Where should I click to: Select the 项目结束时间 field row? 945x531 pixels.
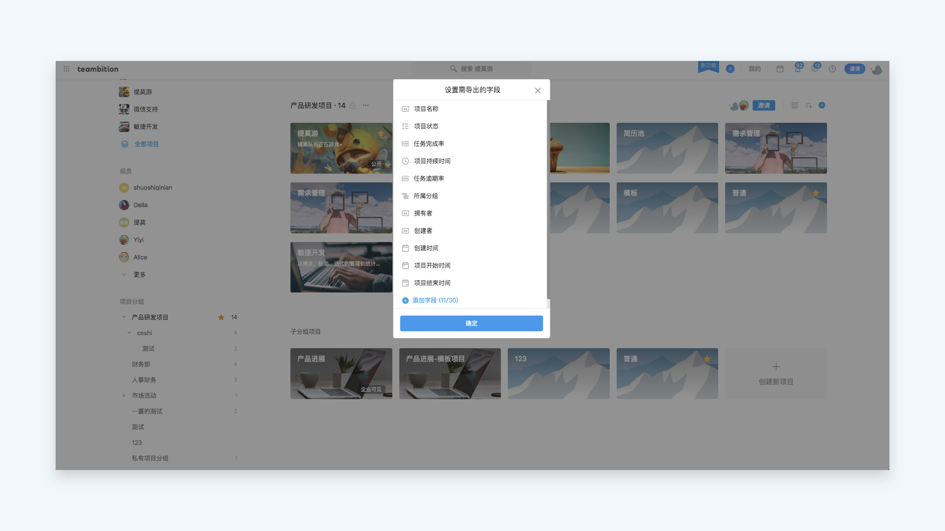[470, 283]
